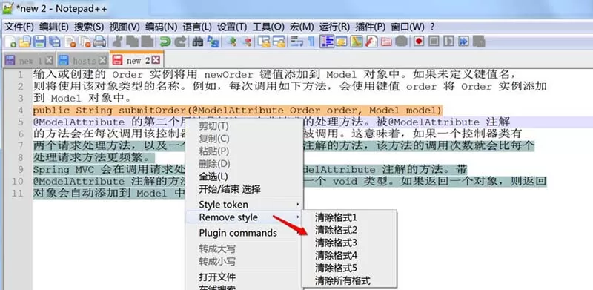This screenshot has height=290, width=593.
Task: Create a new document from toolbar
Action: [10, 42]
